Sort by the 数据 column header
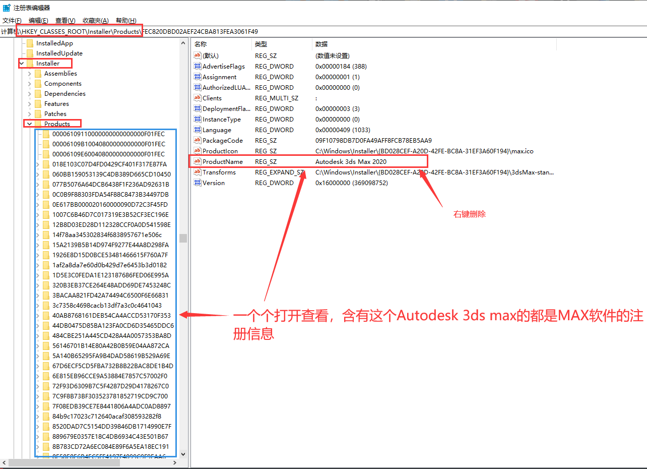 coord(434,44)
